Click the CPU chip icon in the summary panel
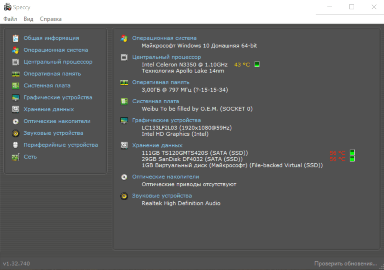The width and height of the screenshot is (384, 270). (x=124, y=57)
